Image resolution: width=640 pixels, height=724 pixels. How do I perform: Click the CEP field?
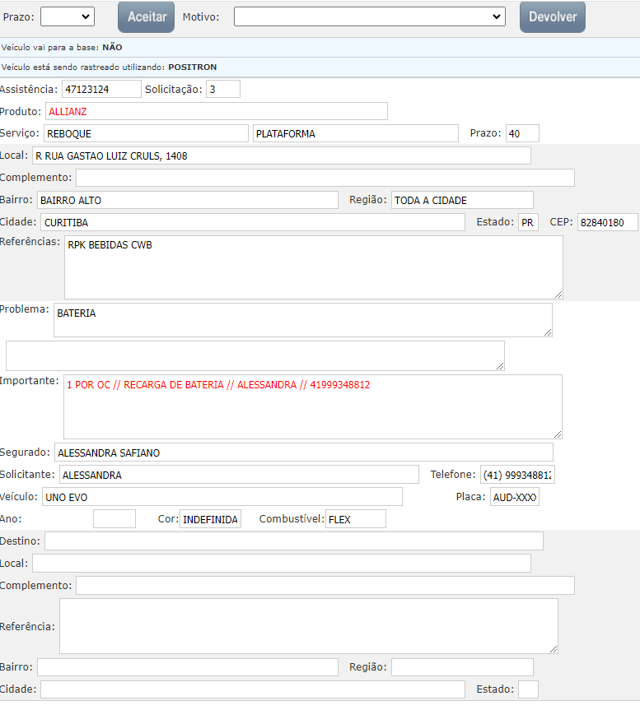coord(607,223)
